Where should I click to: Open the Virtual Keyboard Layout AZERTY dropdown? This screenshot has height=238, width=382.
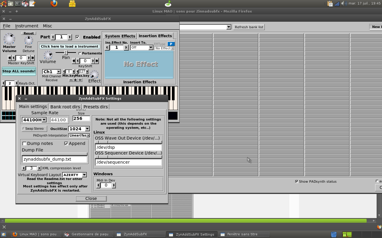pyautogui.click(x=75, y=175)
